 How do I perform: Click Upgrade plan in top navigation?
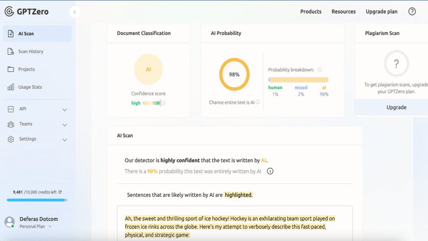(381, 11)
